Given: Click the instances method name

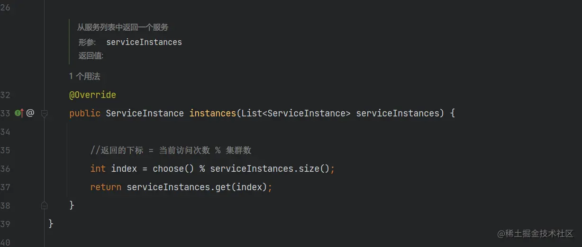Looking at the screenshot, I should coord(212,114).
